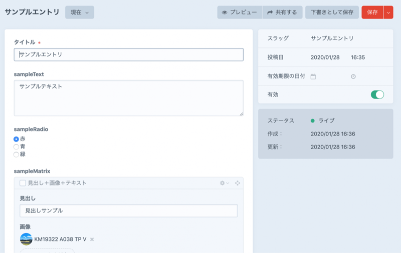Expand the dropdown arrow beside 保存
The width and height of the screenshot is (401, 253).
[x=388, y=12]
